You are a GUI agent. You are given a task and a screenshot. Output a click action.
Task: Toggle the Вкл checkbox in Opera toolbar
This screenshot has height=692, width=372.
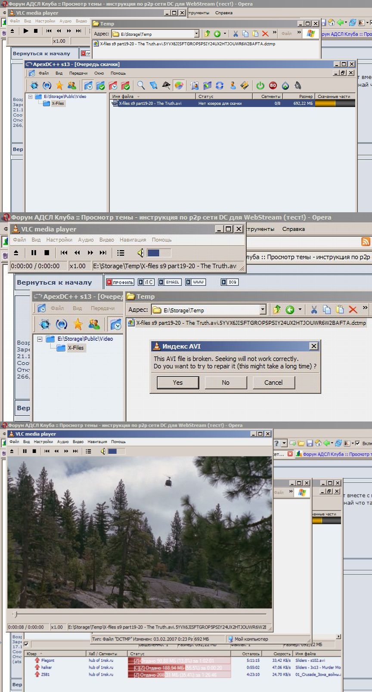pos(357,443)
